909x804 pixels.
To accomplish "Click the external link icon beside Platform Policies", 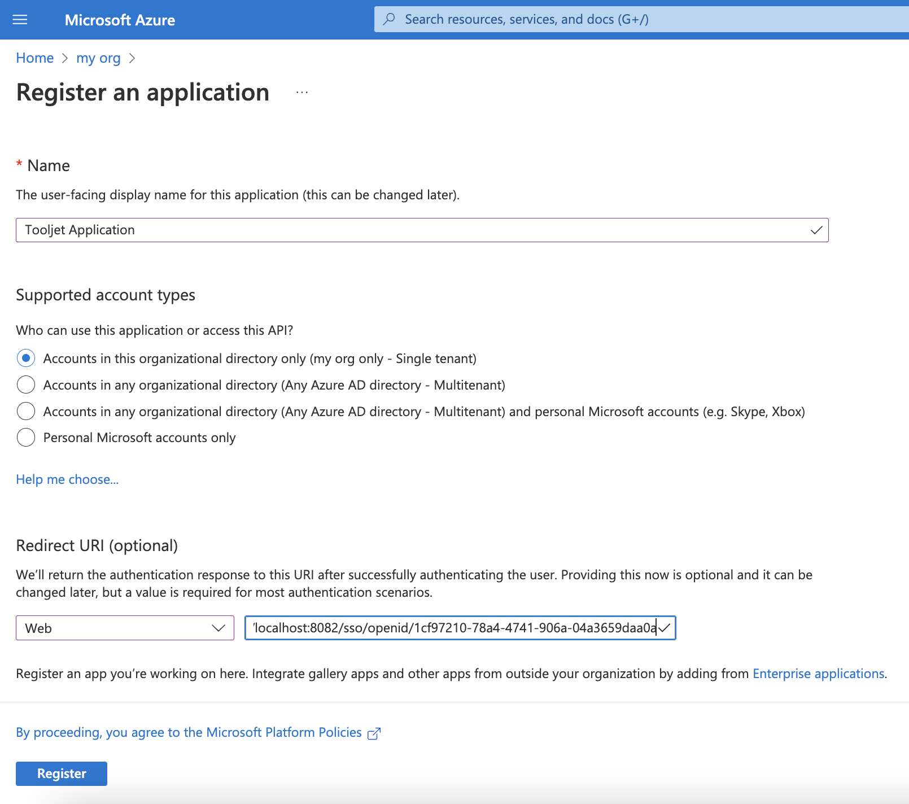I will coord(374,733).
